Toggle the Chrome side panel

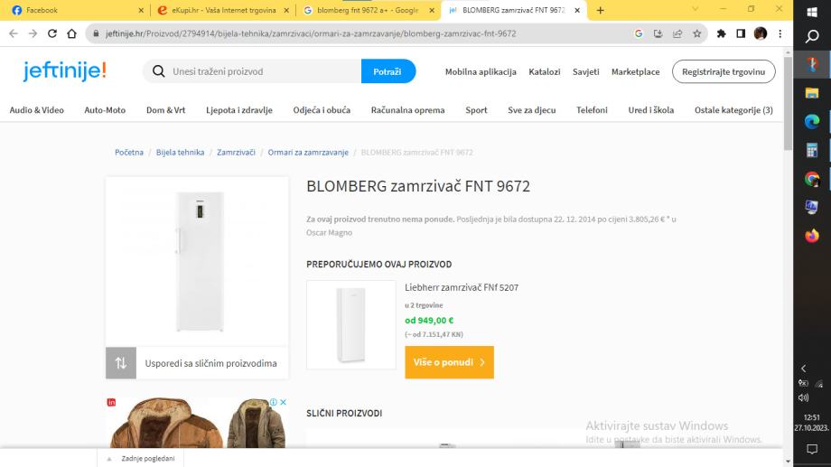click(740, 33)
